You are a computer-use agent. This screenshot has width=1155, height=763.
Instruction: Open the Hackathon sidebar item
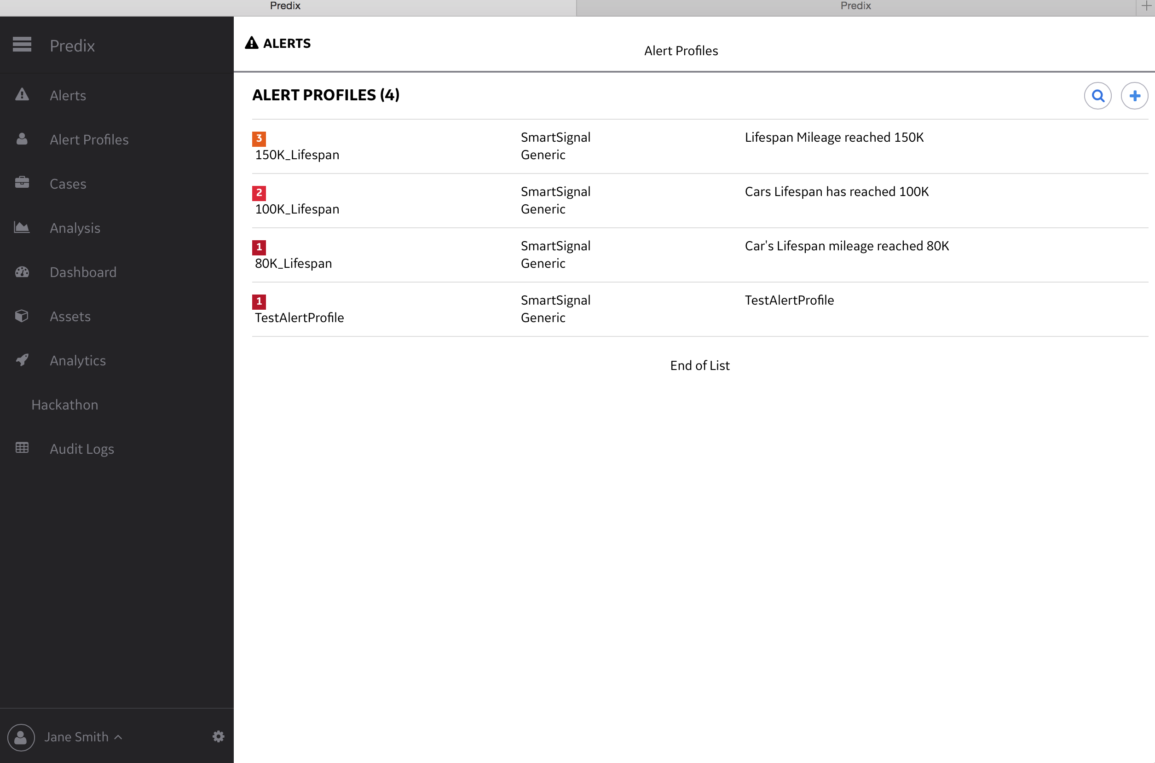click(x=65, y=405)
